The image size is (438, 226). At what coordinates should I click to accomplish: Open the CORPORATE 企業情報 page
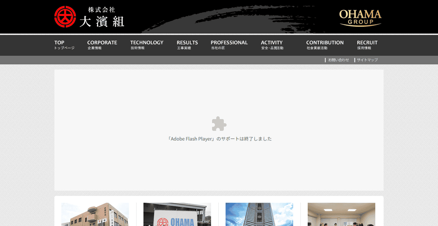click(102, 45)
